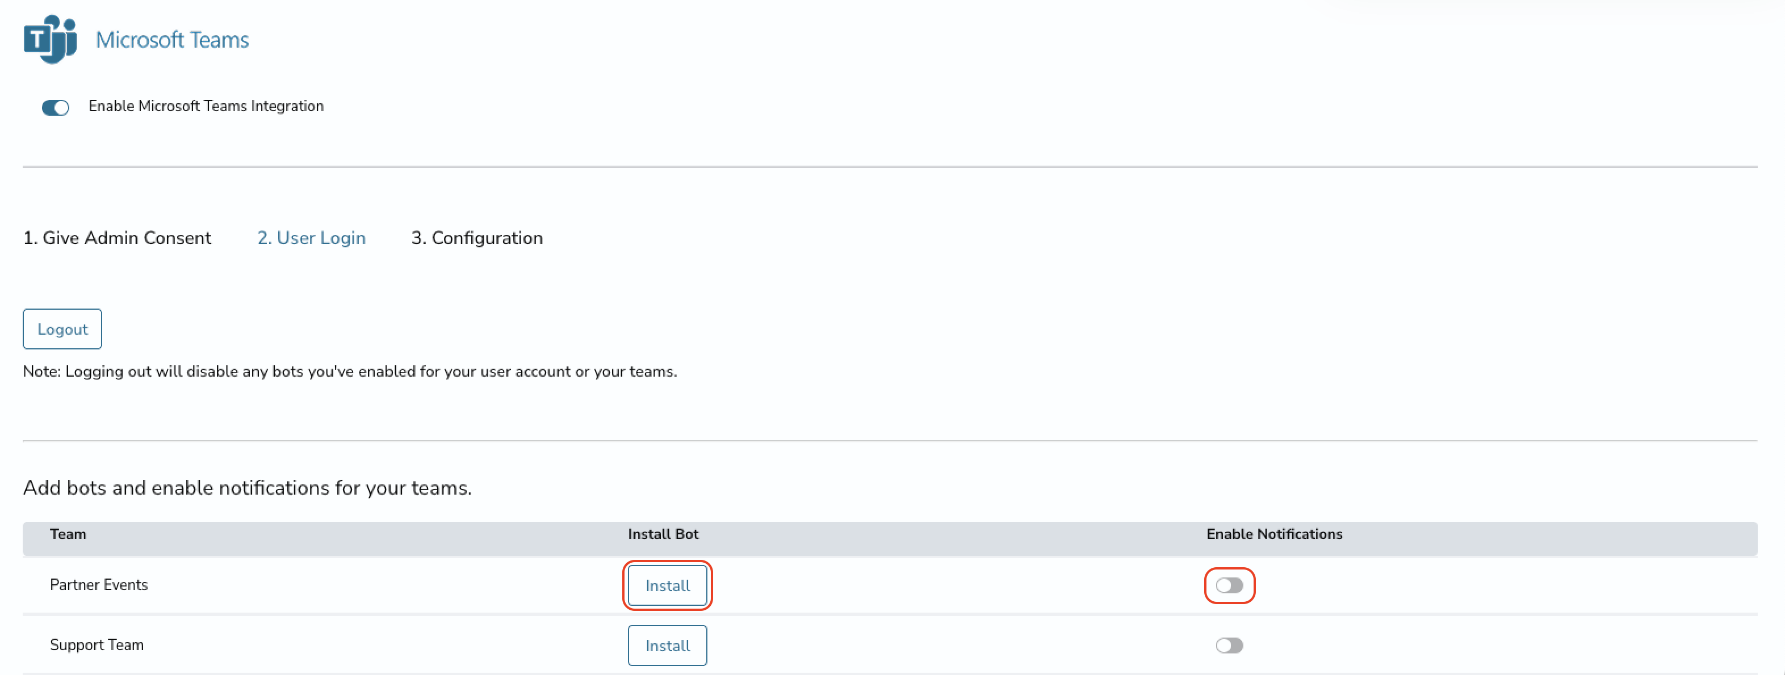
Task: Enable notifications for Support Team
Action: (x=1229, y=646)
